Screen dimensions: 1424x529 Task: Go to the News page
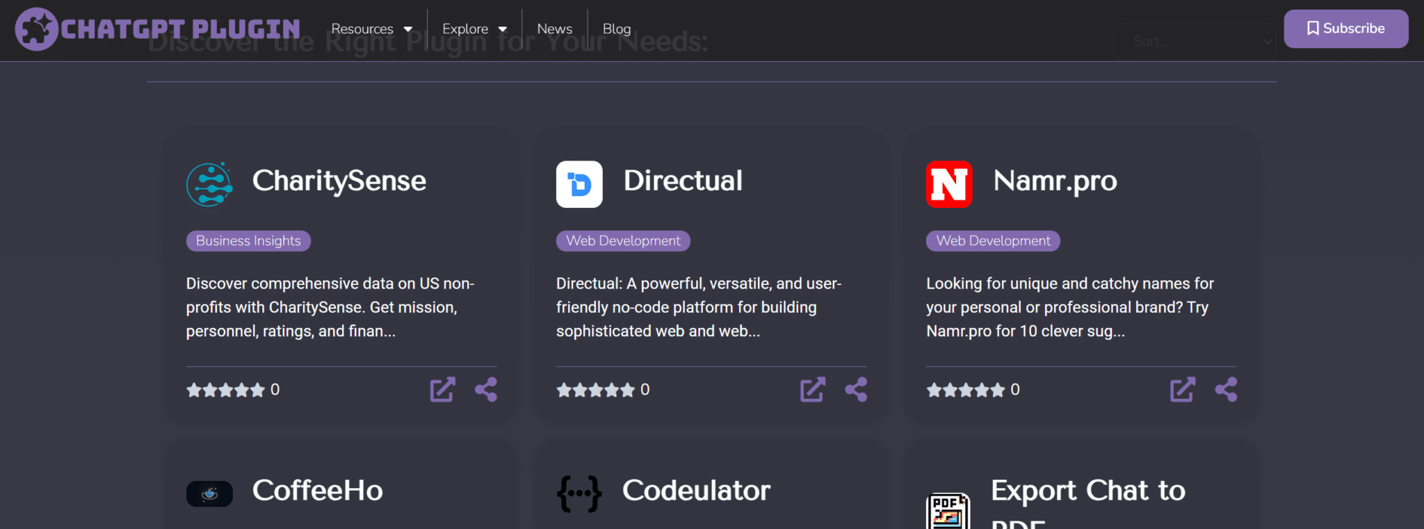coord(555,29)
